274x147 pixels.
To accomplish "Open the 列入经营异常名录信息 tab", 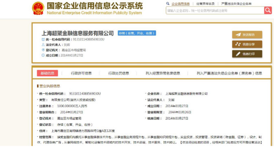I will (163, 73).
